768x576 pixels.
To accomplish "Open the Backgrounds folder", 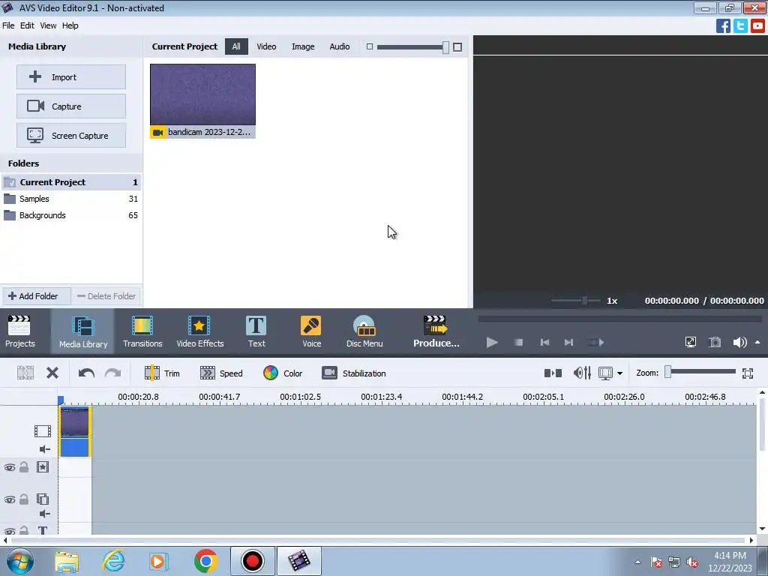I will coord(71,215).
